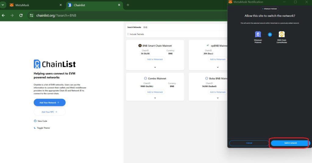Open the tab search dropdown arrow
Viewport: 312px width, 163px height.
(x=3, y=5)
